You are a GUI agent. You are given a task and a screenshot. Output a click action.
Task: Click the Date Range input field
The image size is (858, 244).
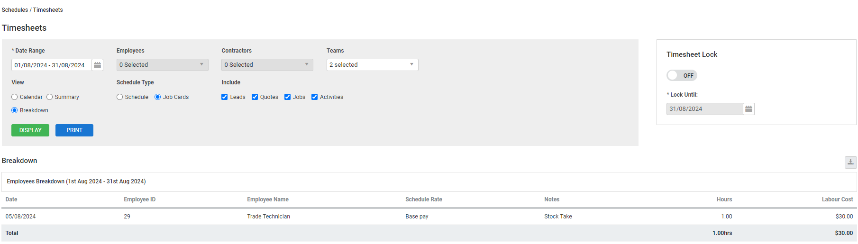tap(51, 65)
